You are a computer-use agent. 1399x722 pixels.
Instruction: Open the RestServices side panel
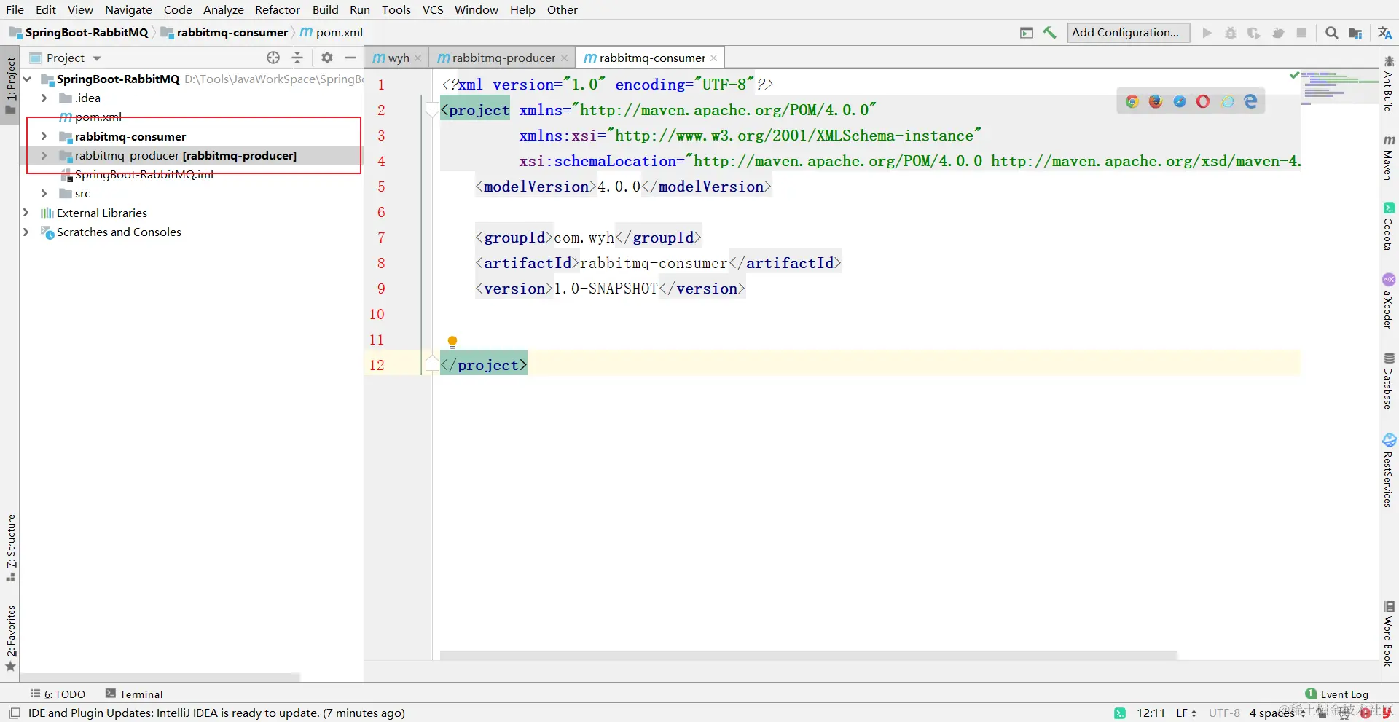pyautogui.click(x=1389, y=470)
